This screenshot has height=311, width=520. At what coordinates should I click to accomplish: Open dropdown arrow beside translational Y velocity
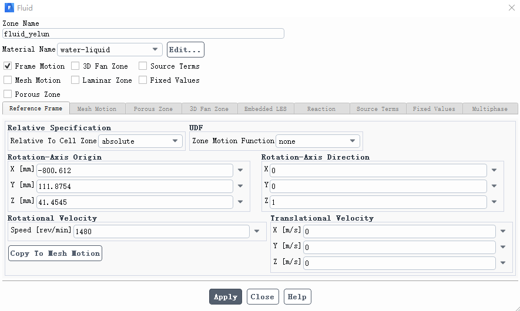503,247
